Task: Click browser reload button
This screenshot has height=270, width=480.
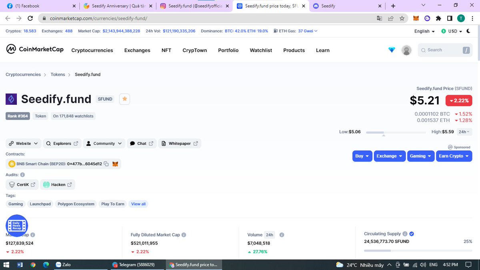Action: [30, 18]
